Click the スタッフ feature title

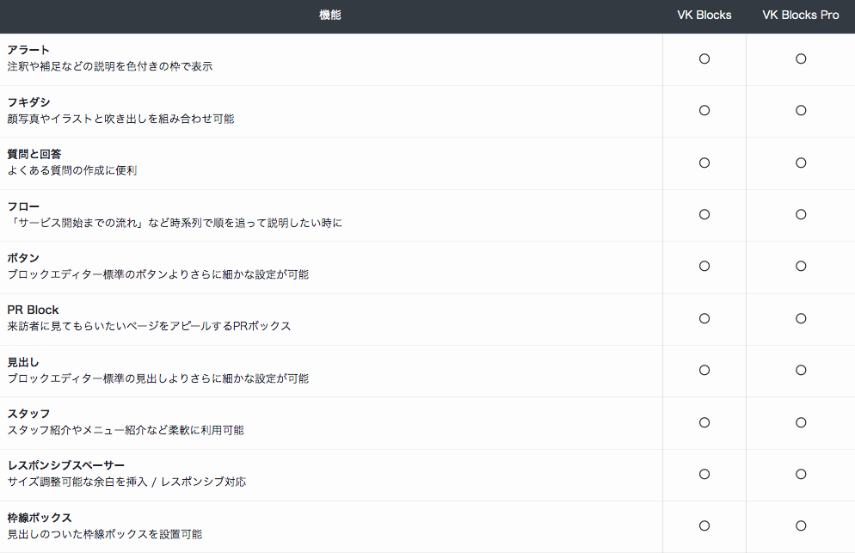point(28,414)
